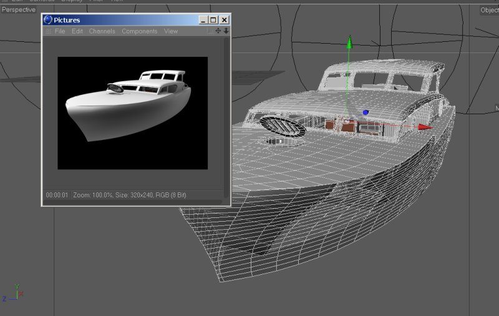The width and height of the screenshot is (499, 316).
Task: Open the Channels menu
Action: click(102, 31)
